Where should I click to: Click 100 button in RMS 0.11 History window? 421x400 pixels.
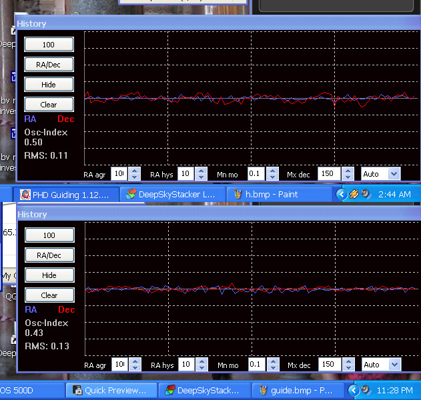[x=49, y=45]
